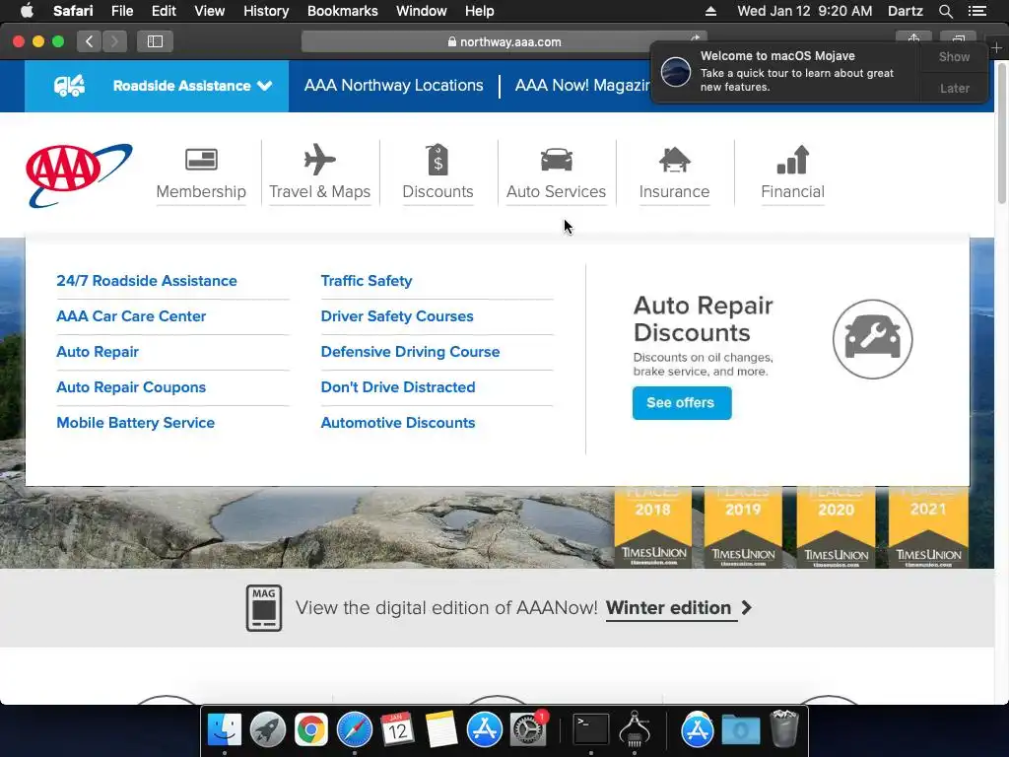Open Trash in the Dock
The height and width of the screenshot is (757, 1009).
coord(783,728)
